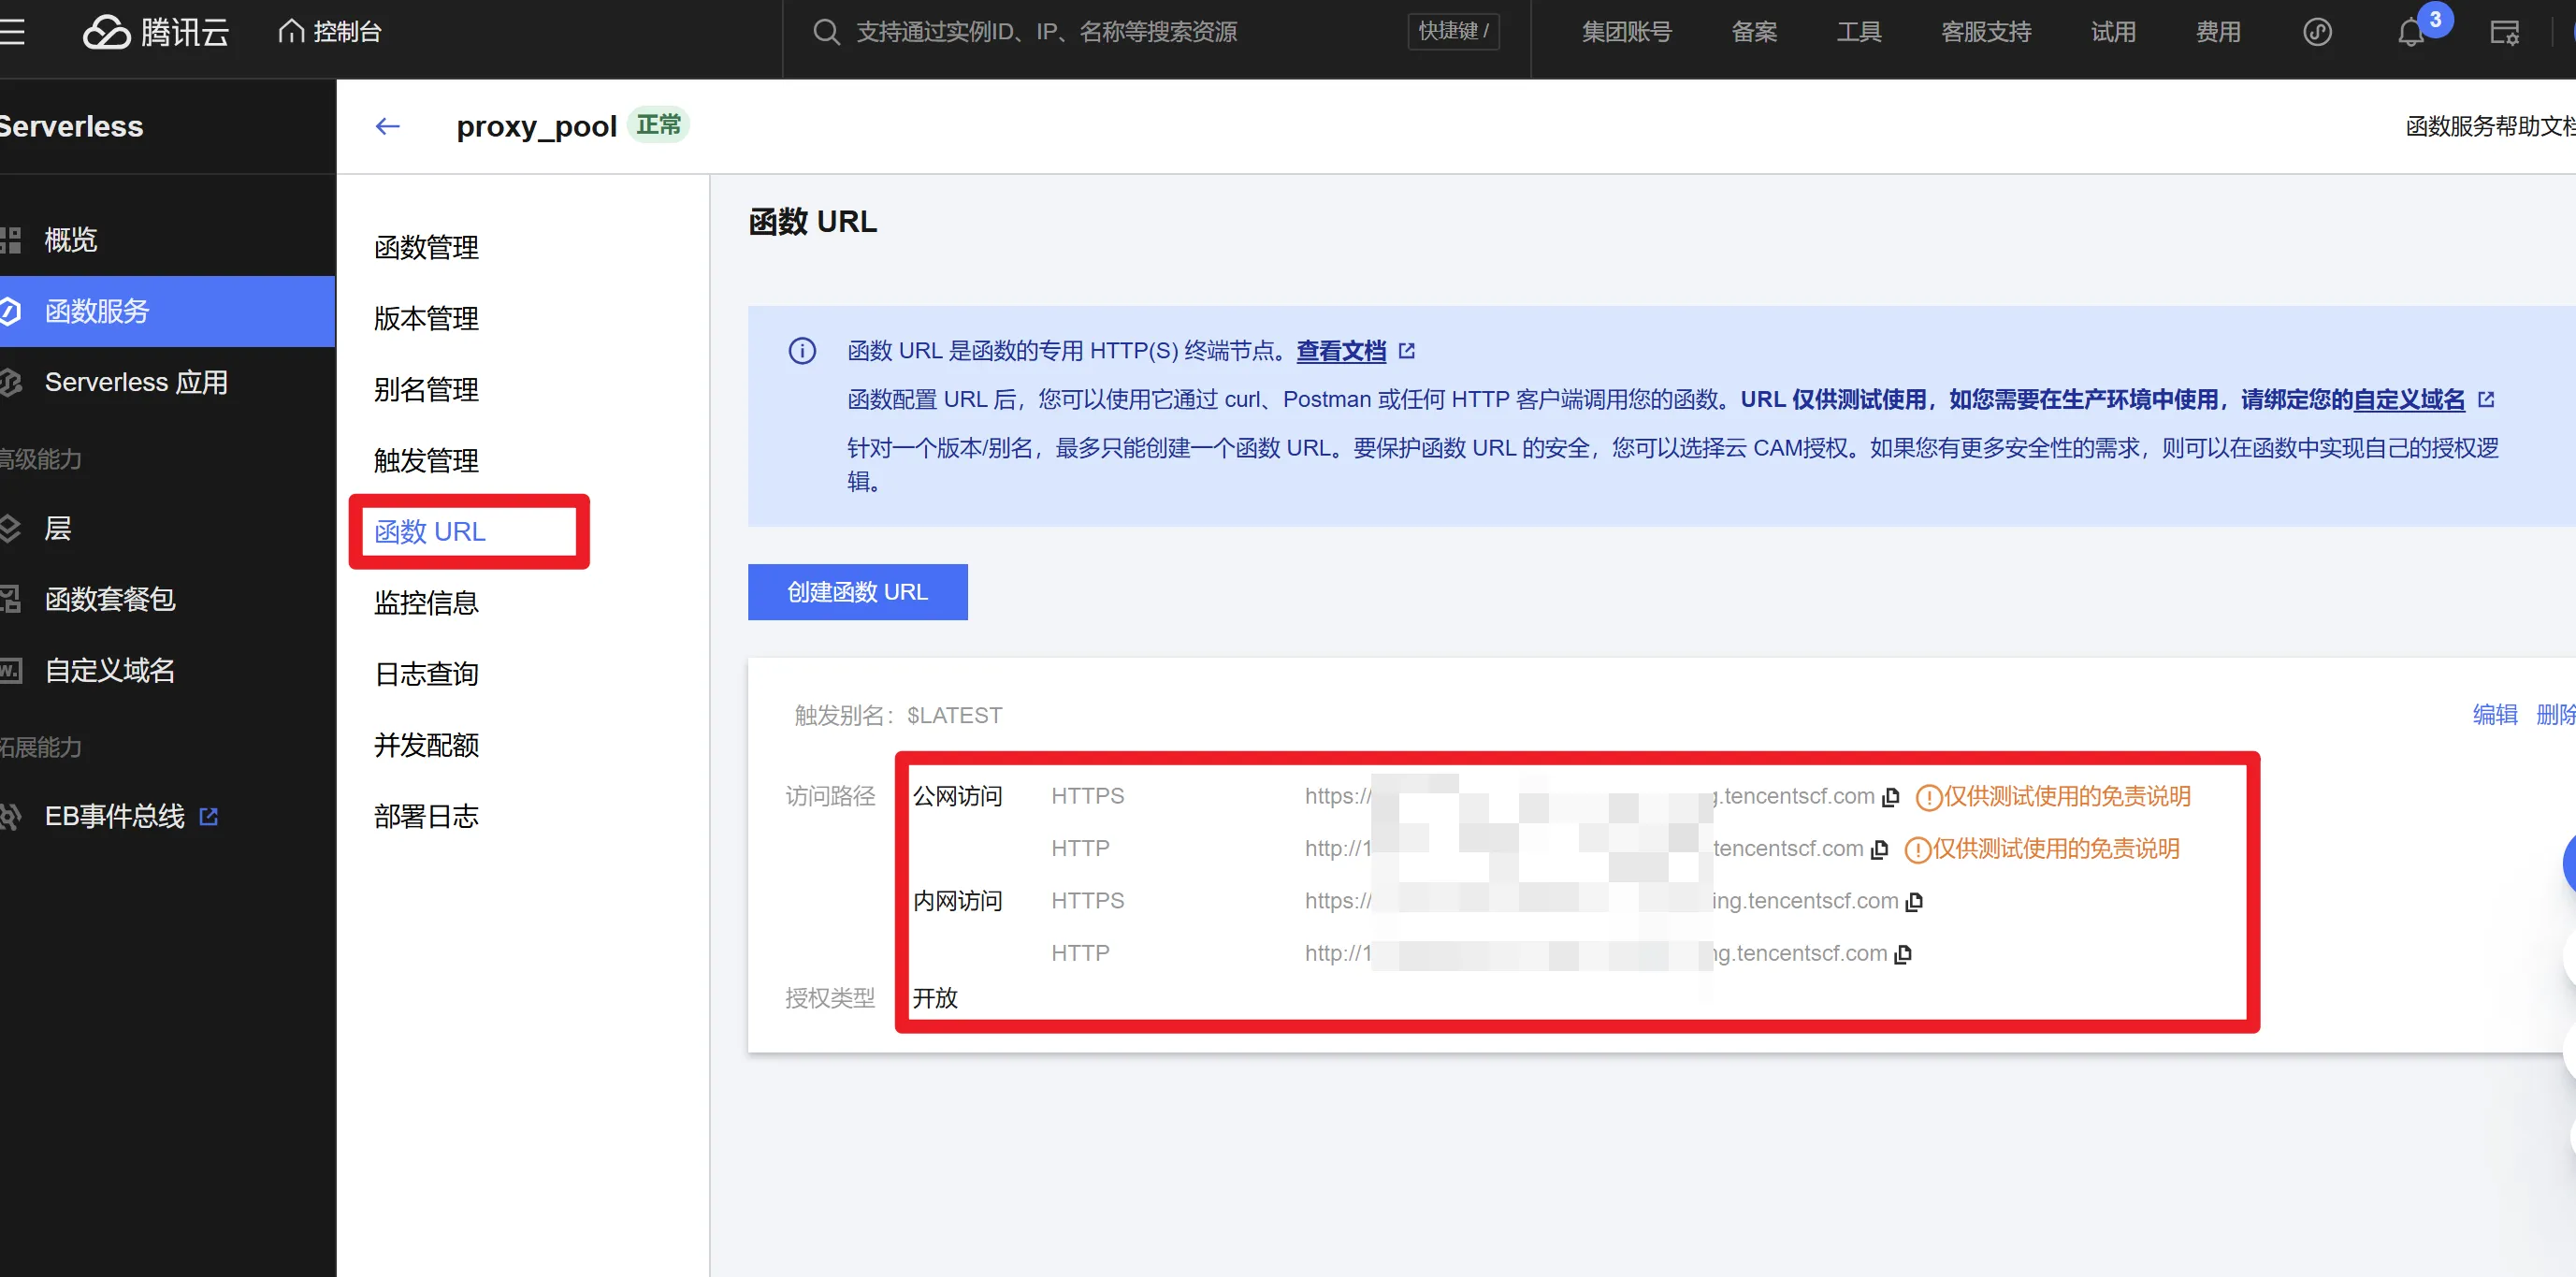Open the 函数 URL submenu tab
The height and width of the screenshot is (1277, 2576).
(430, 532)
